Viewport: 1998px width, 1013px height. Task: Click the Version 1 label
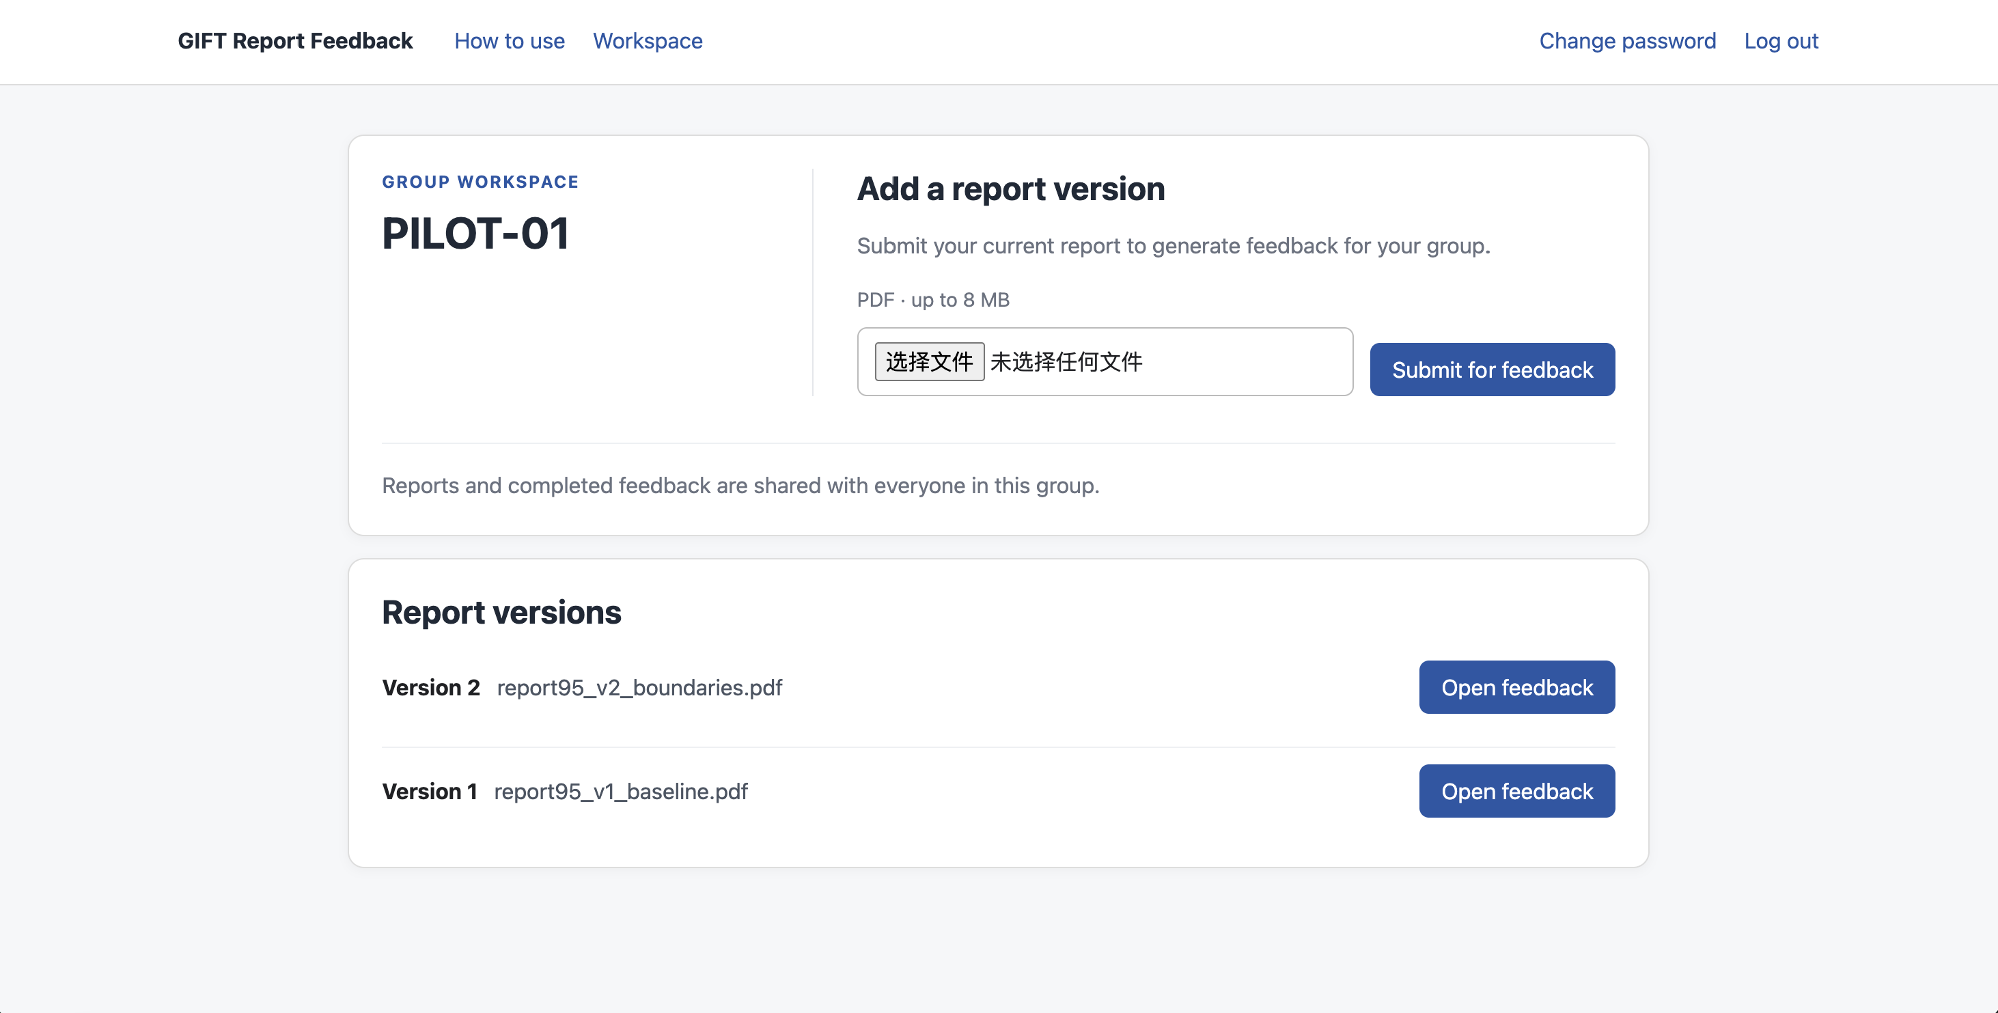430,792
